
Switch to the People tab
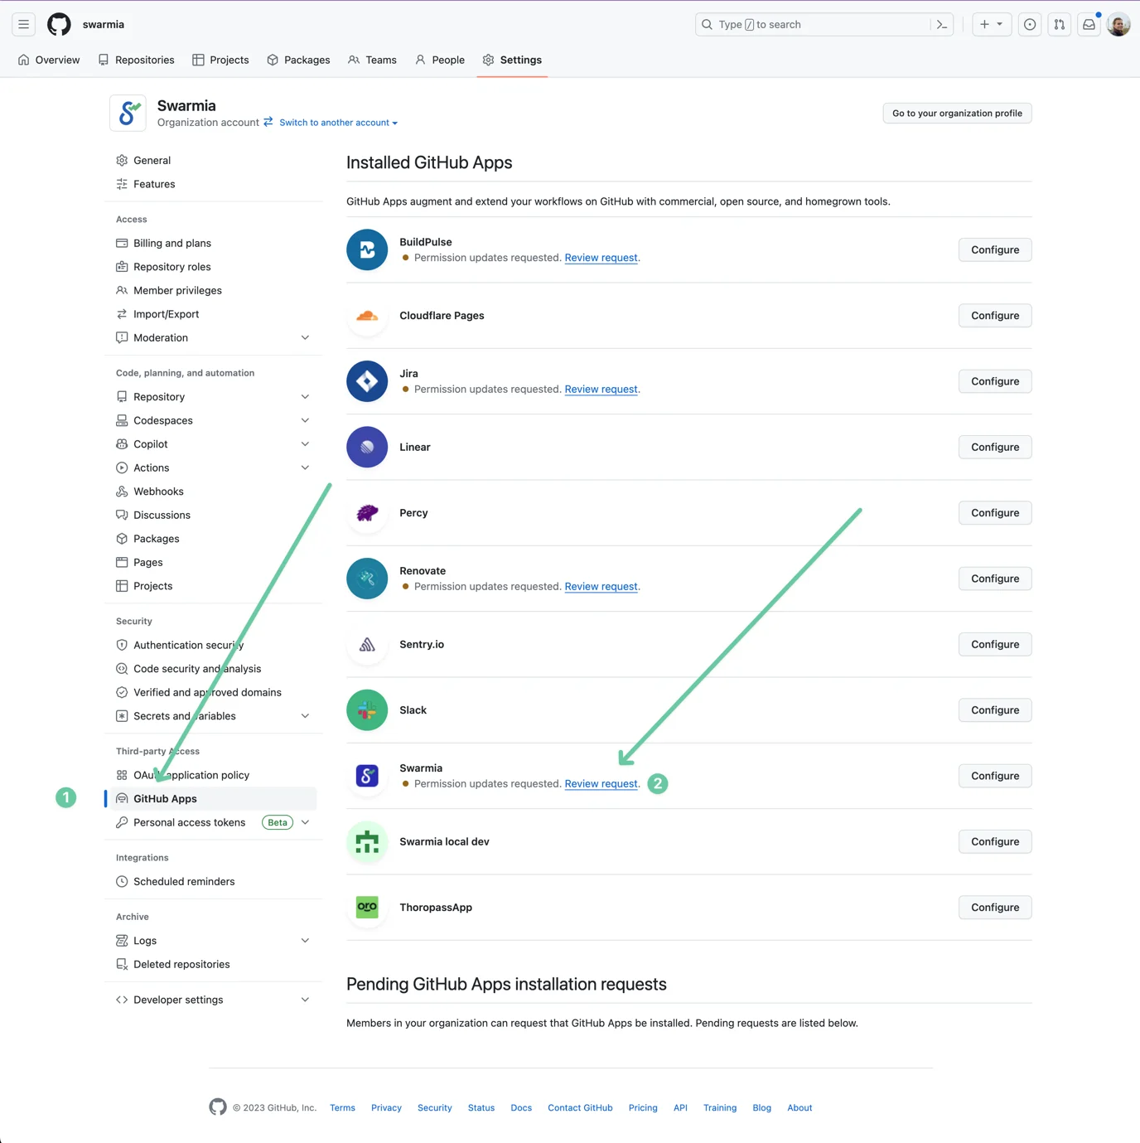pyautogui.click(x=440, y=60)
